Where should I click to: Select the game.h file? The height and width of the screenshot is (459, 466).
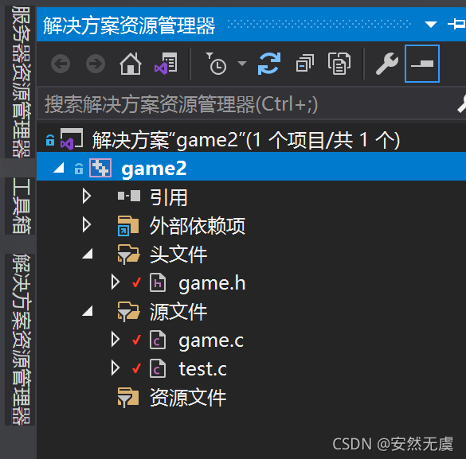click(212, 283)
